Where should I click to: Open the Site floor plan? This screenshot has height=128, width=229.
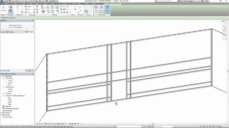tap(9, 85)
